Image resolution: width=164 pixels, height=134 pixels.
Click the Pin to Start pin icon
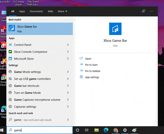pyautogui.click(x=81, y=64)
